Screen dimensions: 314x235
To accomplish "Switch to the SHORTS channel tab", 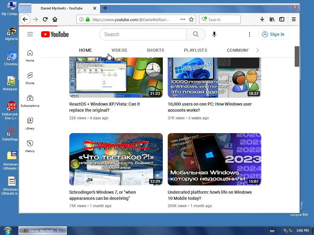I will click(155, 50).
